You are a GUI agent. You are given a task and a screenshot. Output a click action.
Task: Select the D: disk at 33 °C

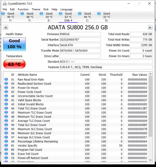click(106, 17)
